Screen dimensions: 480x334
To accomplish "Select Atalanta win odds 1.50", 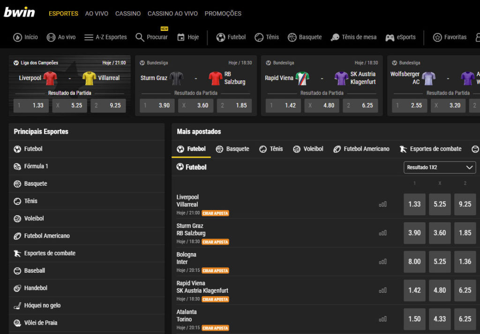I will (x=414, y=319).
